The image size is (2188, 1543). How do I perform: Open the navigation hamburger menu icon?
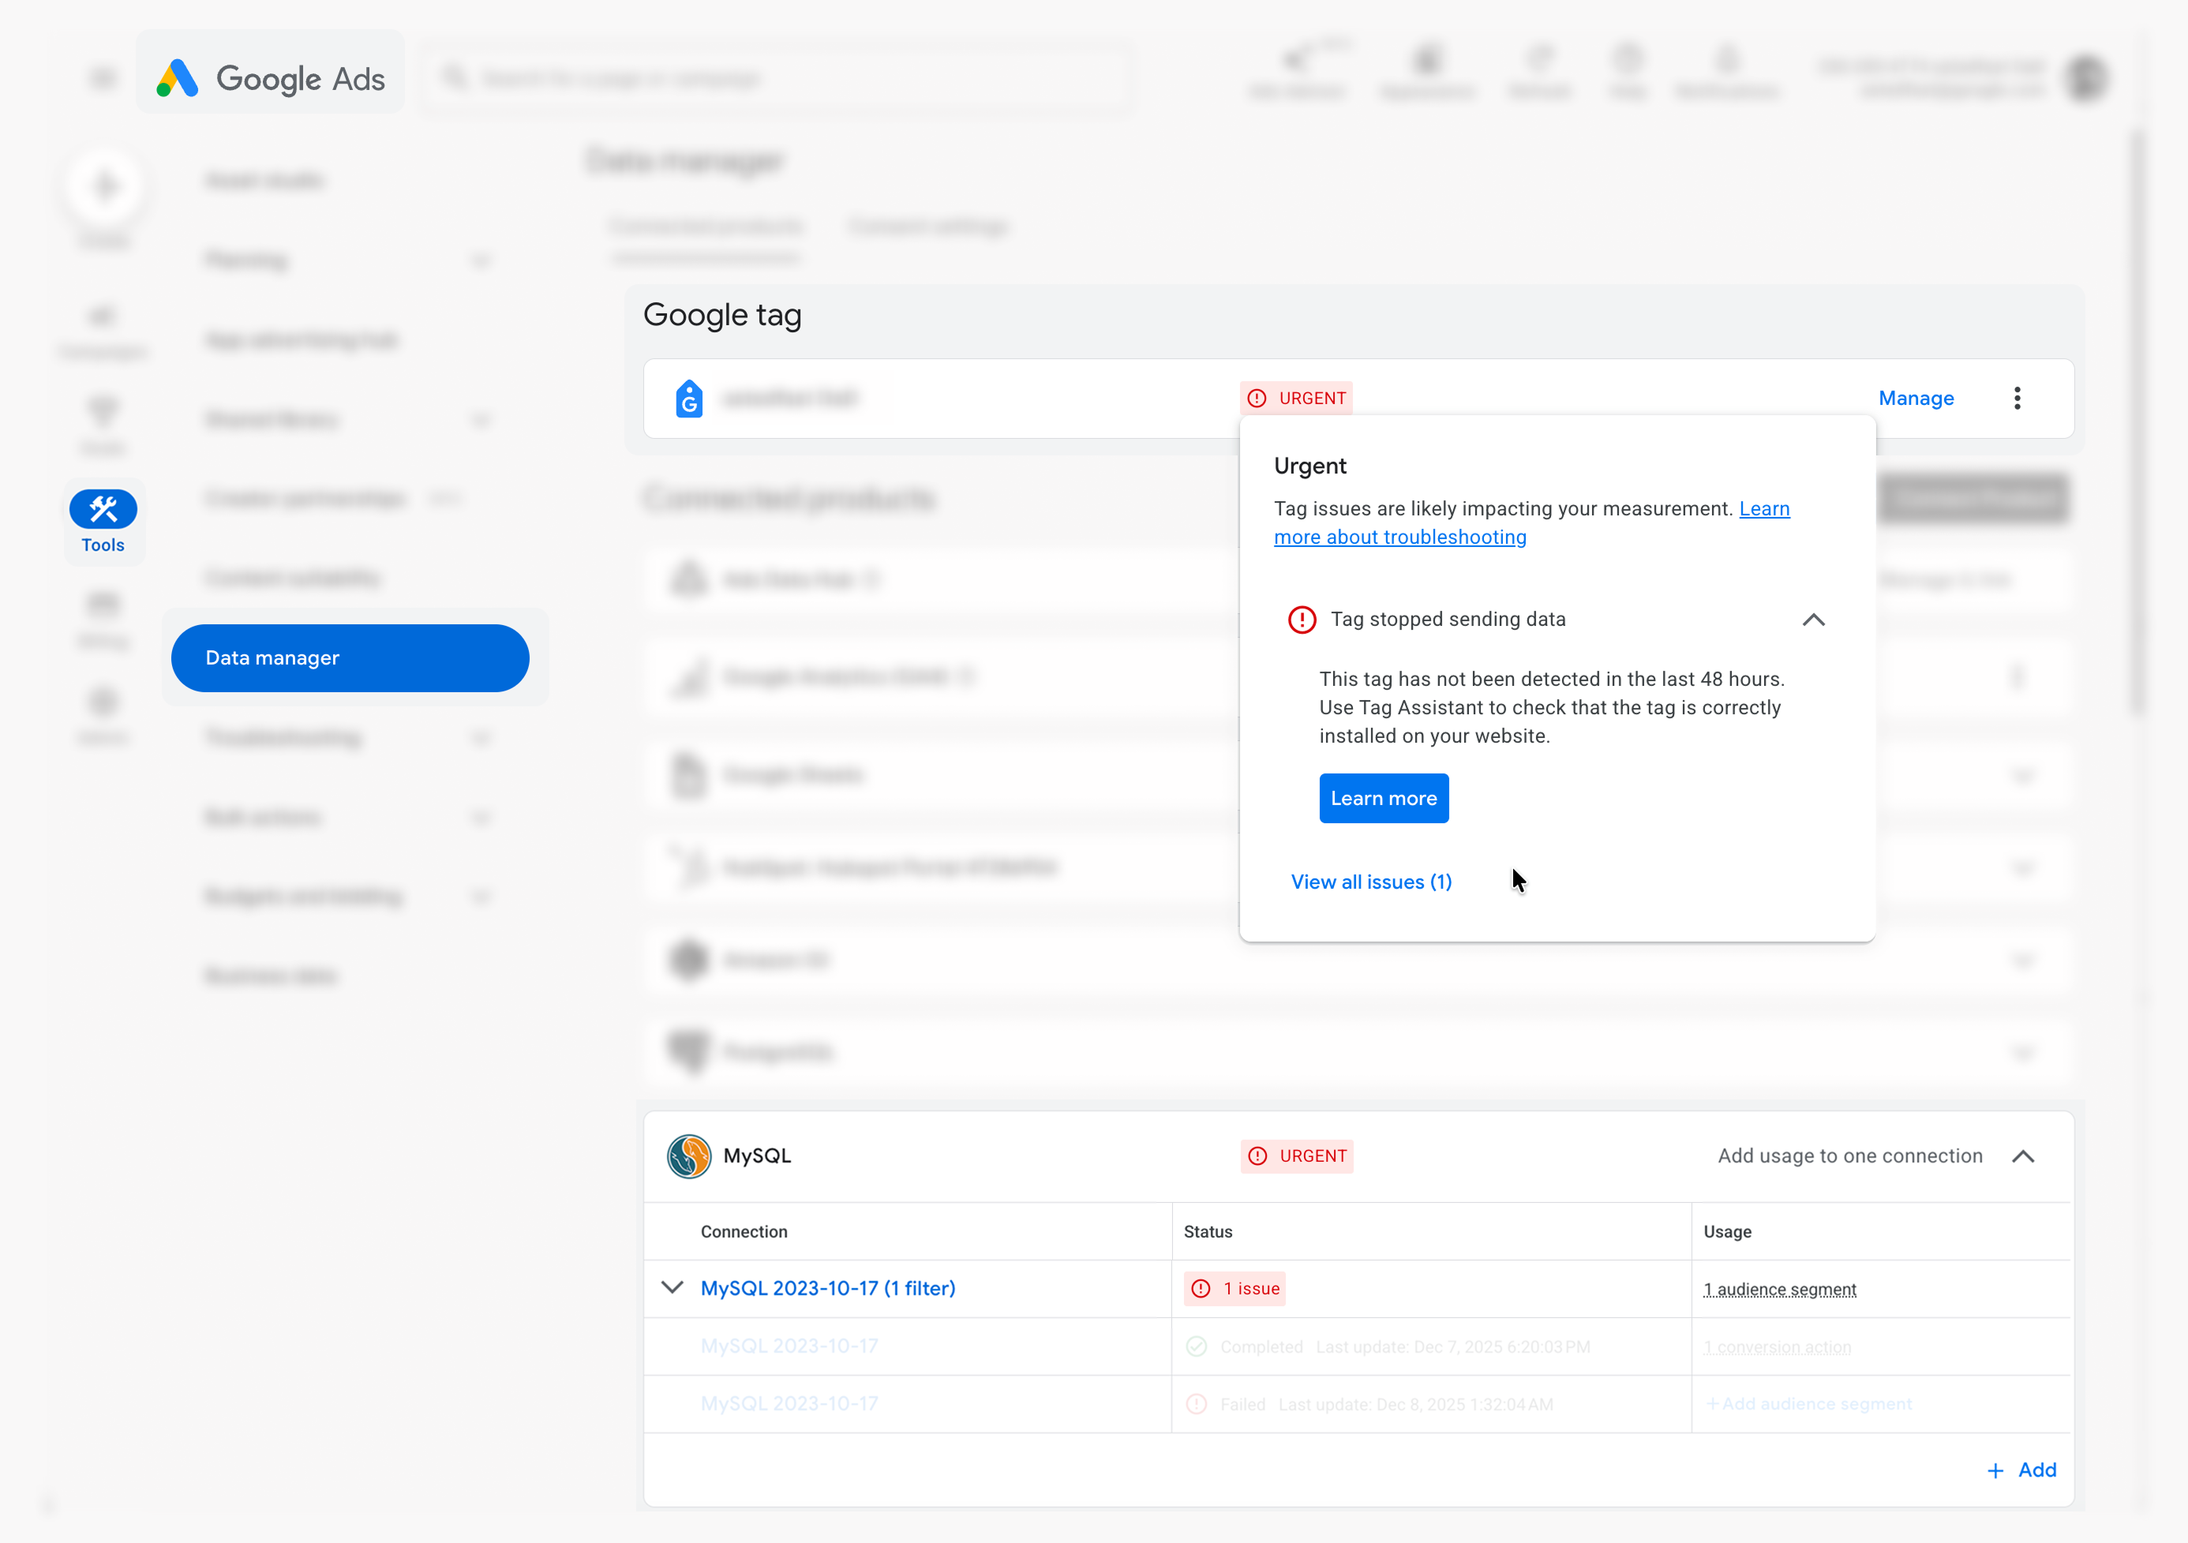[102, 77]
